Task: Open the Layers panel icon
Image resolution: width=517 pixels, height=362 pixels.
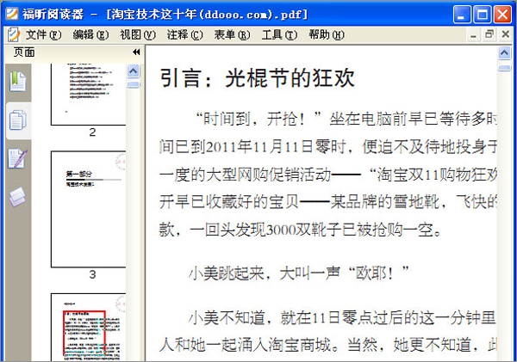Action: (x=17, y=196)
